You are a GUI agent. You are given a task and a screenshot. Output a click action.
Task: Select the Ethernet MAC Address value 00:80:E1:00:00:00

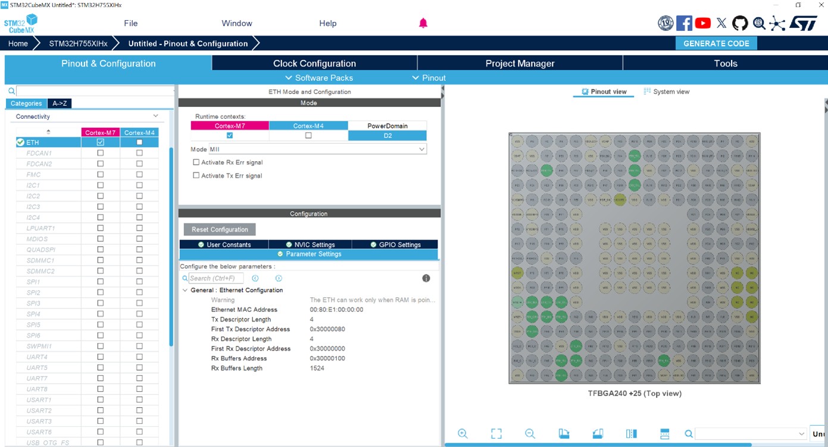coord(336,310)
